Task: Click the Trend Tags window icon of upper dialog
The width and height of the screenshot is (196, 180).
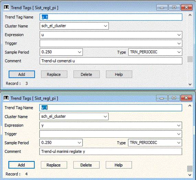Action: point(6,8)
